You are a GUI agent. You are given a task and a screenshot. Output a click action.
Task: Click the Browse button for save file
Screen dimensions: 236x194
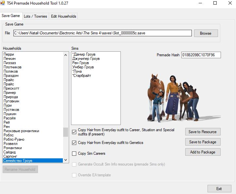pos(206,33)
